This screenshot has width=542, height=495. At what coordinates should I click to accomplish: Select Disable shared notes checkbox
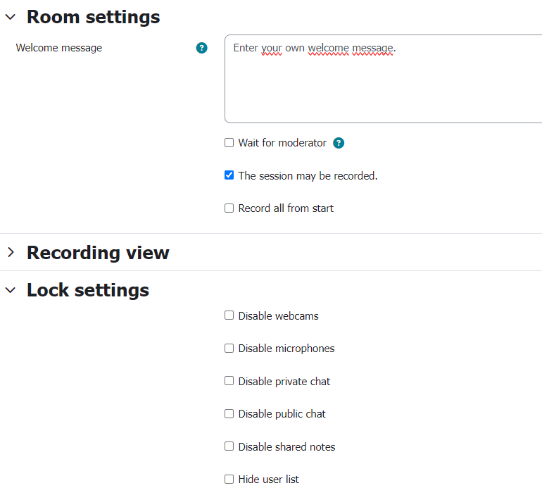[x=229, y=446]
